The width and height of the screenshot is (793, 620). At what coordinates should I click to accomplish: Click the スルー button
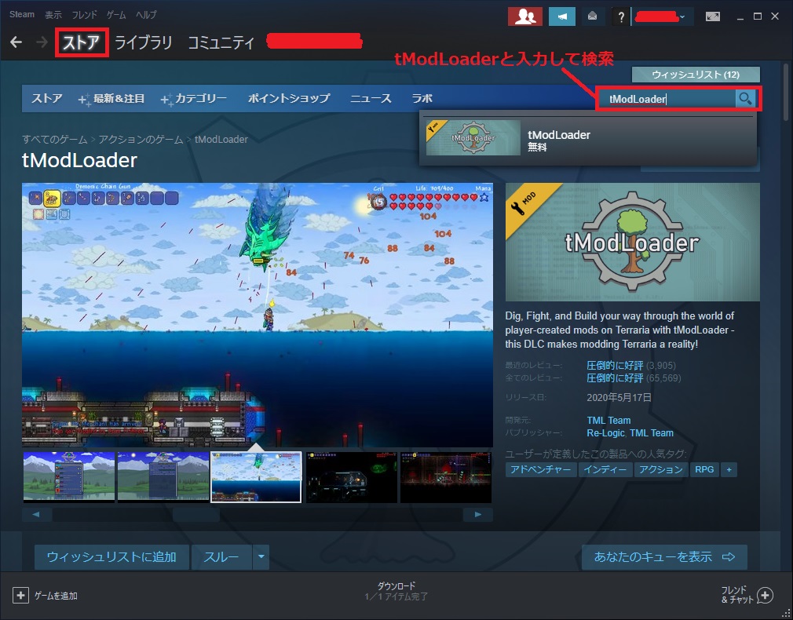tap(221, 556)
